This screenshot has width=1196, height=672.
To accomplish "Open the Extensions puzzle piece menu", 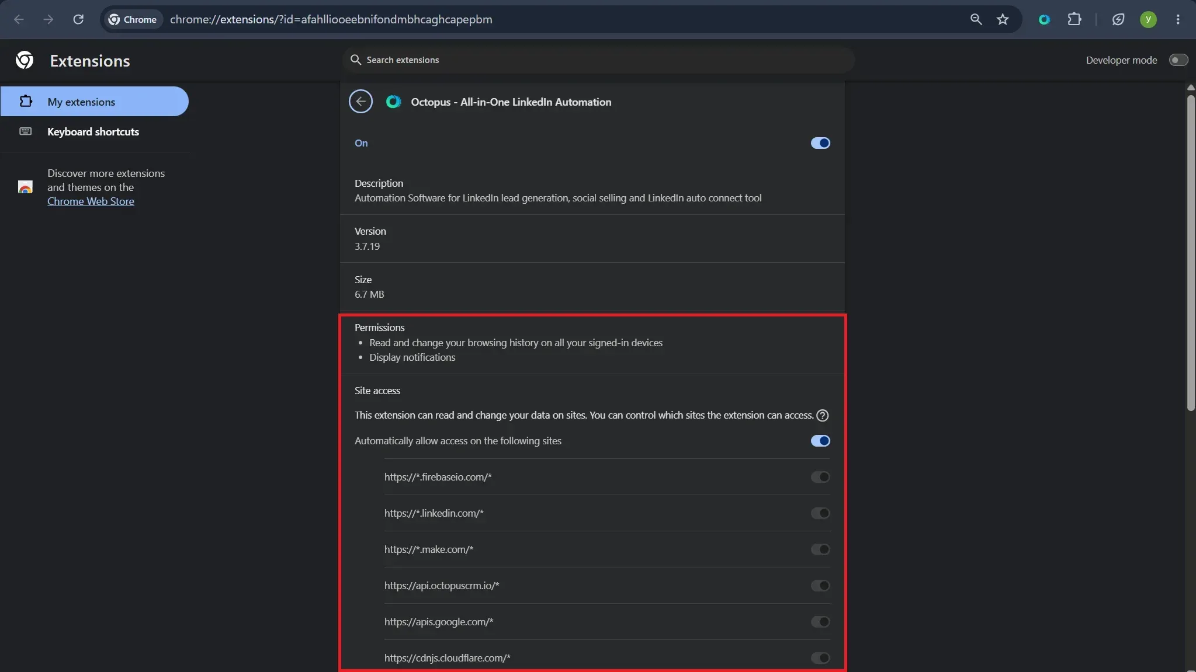I will coord(1074,19).
